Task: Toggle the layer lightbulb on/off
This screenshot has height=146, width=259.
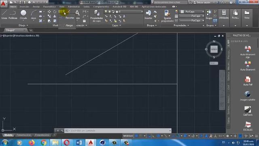Action: click(x=106, y=12)
